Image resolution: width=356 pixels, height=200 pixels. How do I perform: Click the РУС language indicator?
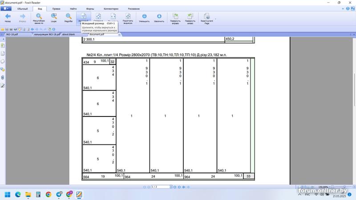(x=307, y=195)
